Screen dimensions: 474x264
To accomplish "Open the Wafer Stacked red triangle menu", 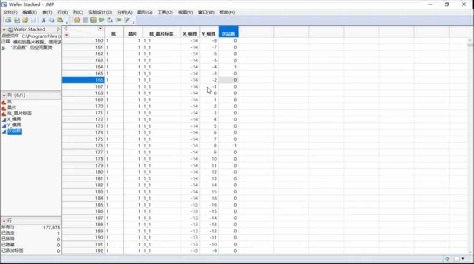I will pyautogui.click(x=4, y=29).
